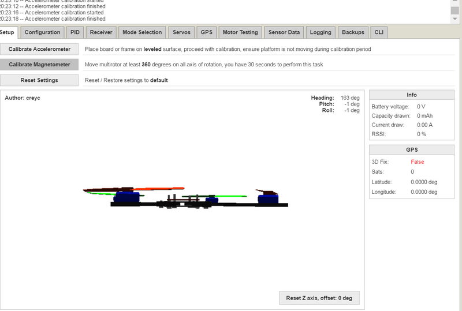Open the Receiver tab
This screenshot has height=311, width=462.
(x=101, y=32)
